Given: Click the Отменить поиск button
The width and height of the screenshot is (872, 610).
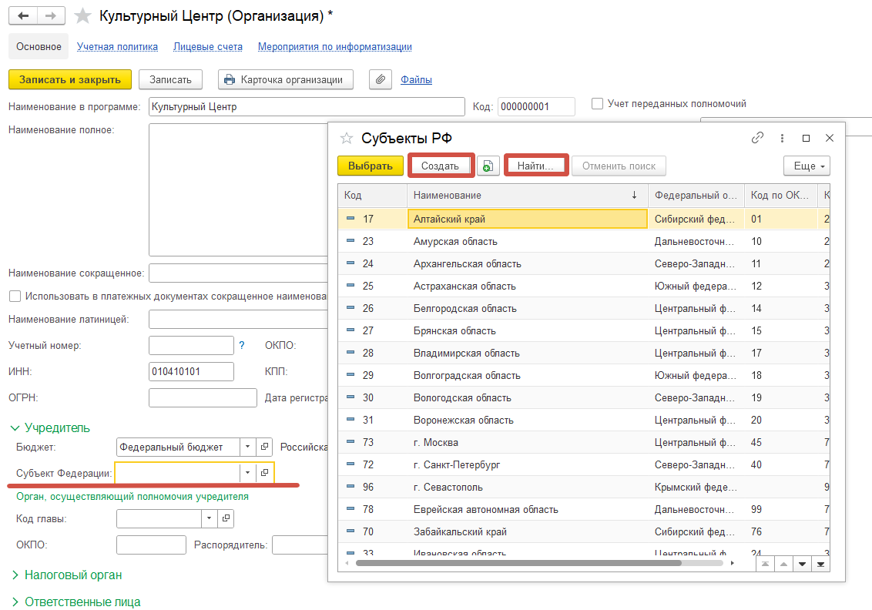Looking at the screenshot, I should (619, 166).
